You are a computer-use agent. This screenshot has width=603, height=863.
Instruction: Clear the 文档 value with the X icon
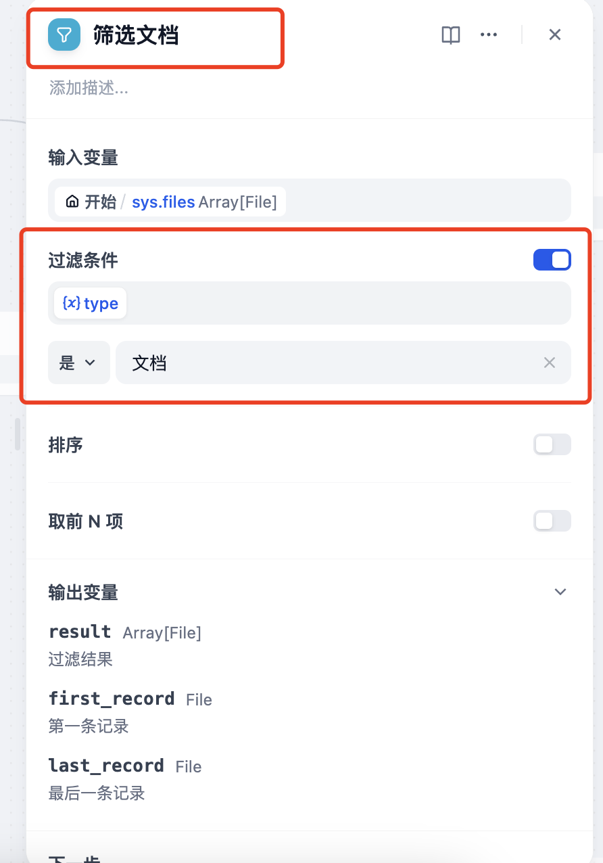point(549,363)
